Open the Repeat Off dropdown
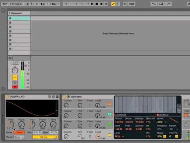Image resolution: width=190 pixels, height=143 pixels. tap(173, 129)
